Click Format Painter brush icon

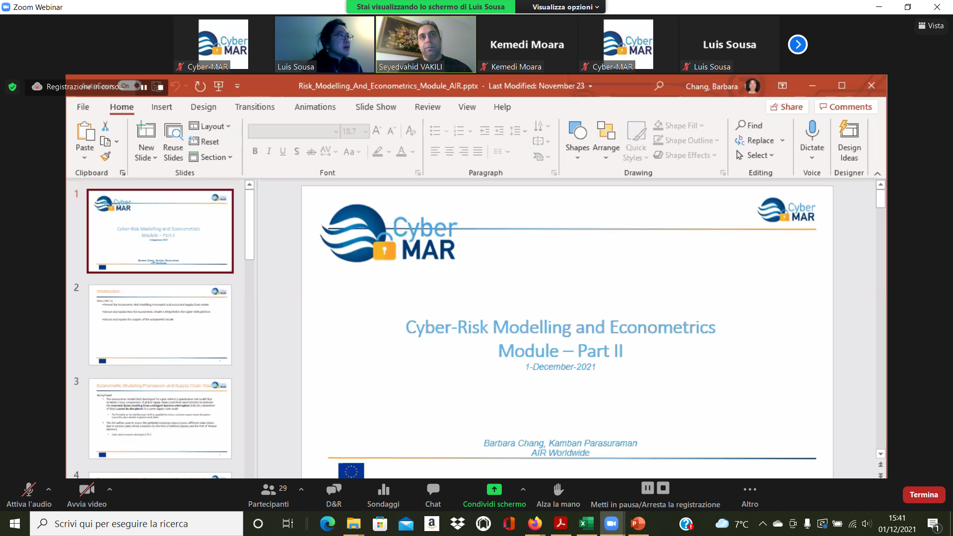(x=105, y=156)
